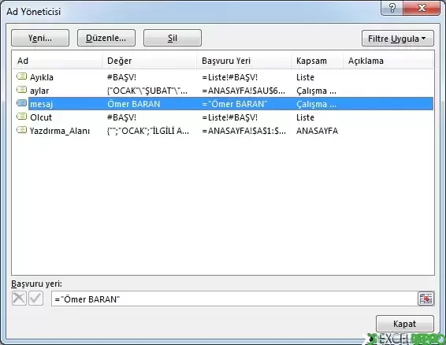The width and height of the screenshot is (446, 345).
Task: Click the collapse dialog range selector icon
Action: [426, 299]
